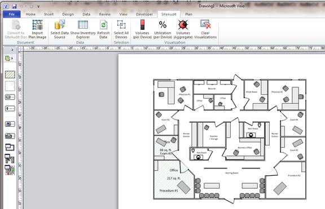Apply Volumes (per Device) visualization
The image size is (325, 209).
click(142, 29)
